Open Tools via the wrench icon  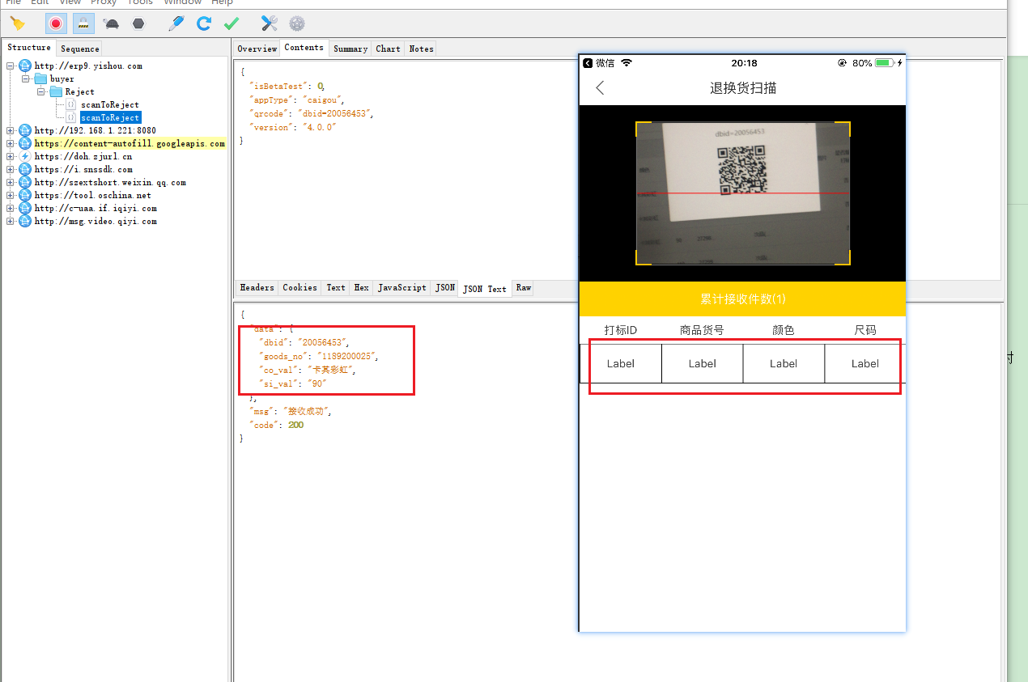(270, 23)
